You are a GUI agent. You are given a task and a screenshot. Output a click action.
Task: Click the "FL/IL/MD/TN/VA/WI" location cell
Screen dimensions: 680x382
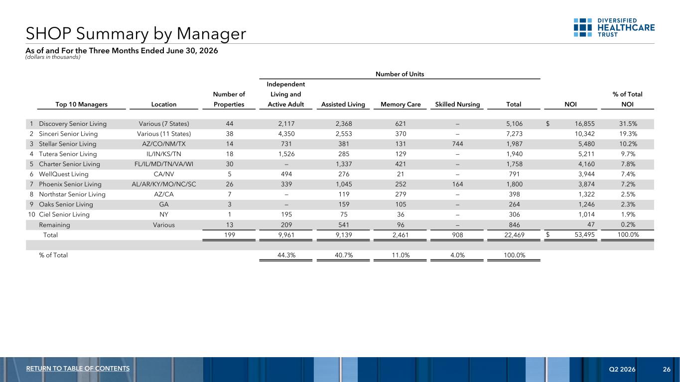(164, 163)
